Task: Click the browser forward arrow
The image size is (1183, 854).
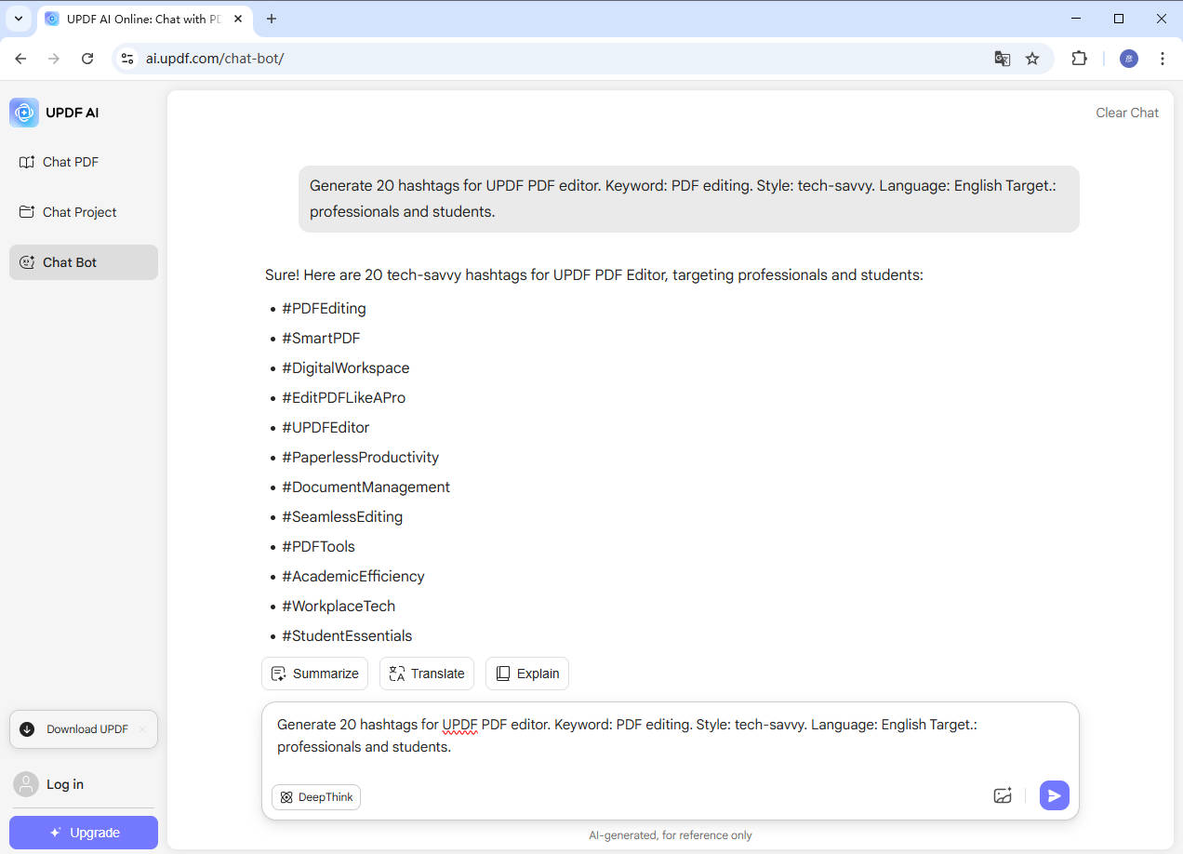Action: point(54,59)
